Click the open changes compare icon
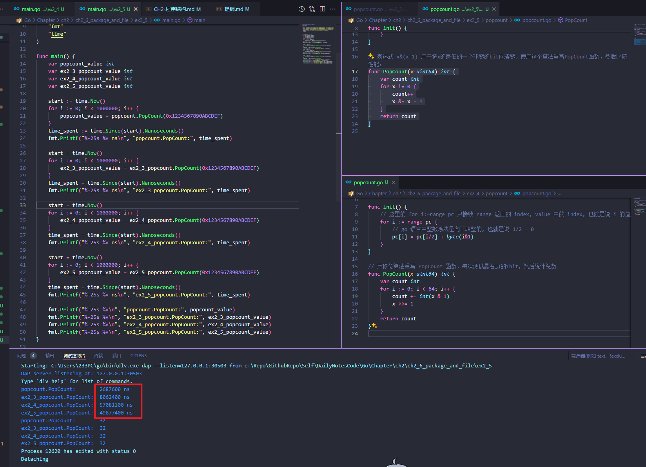The image size is (646, 467). (312, 9)
